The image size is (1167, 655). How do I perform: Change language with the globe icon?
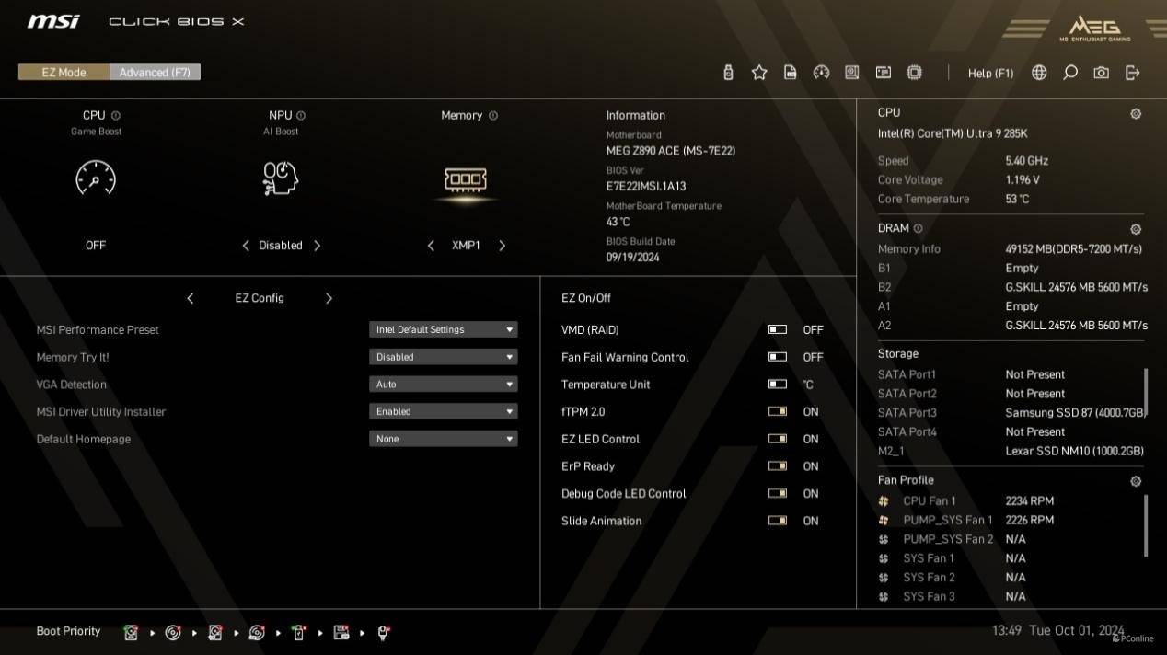pyautogui.click(x=1039, y=73)
